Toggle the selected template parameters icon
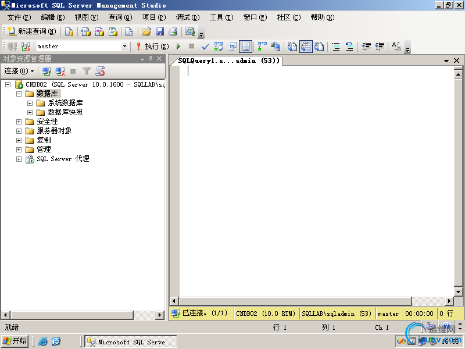 245,47
